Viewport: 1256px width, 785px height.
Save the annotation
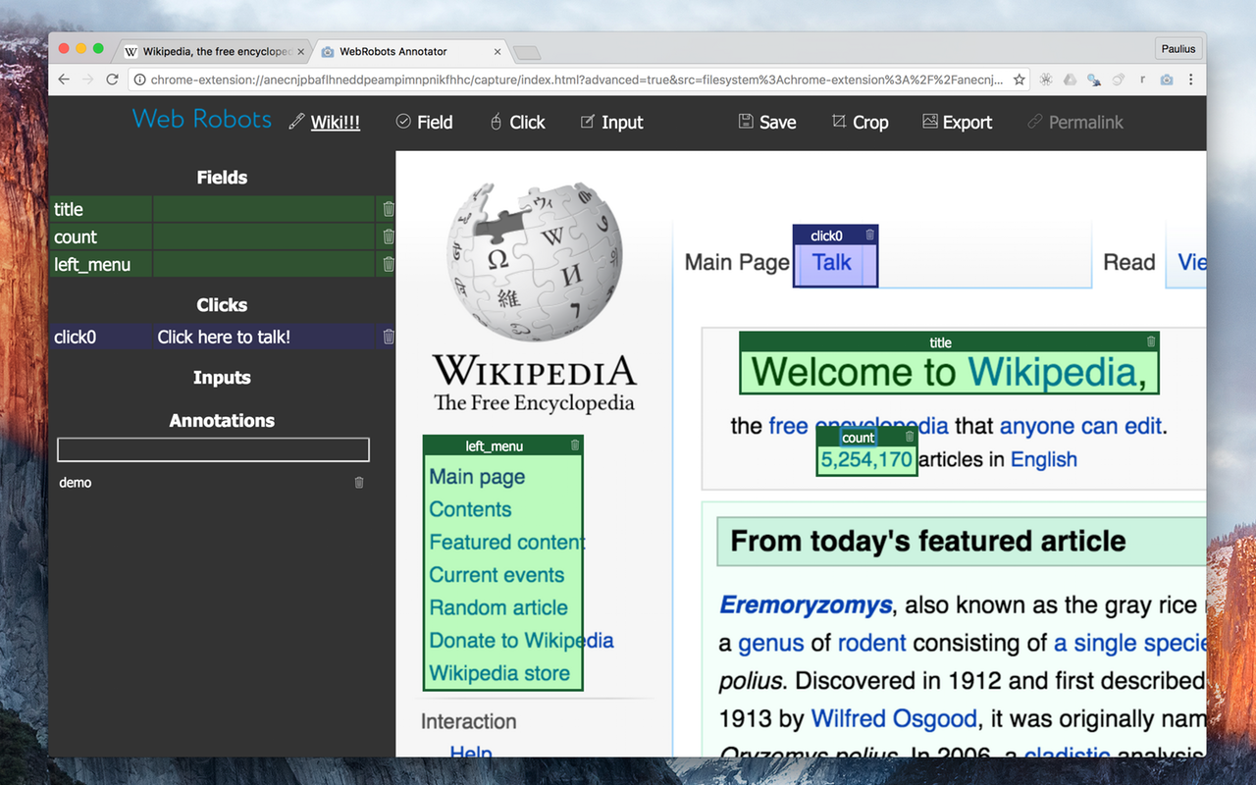767,122
